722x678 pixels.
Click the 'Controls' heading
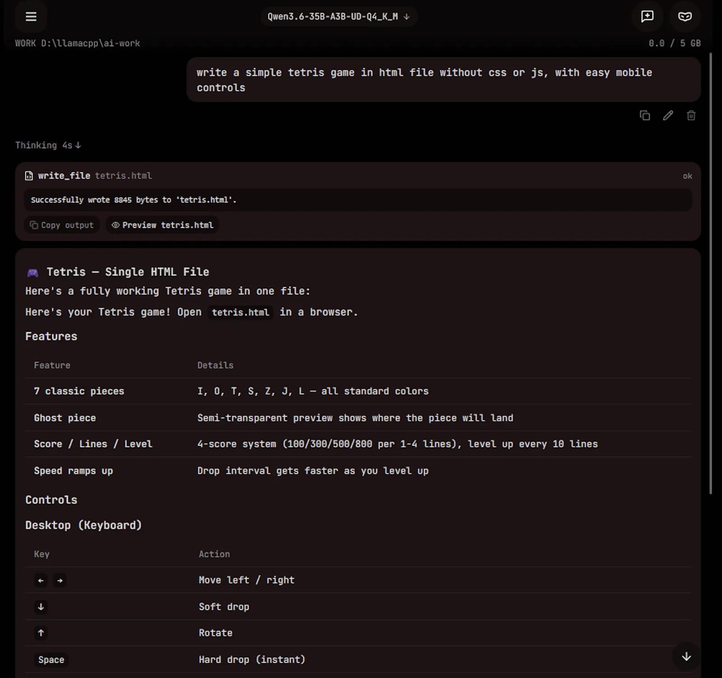51,500
